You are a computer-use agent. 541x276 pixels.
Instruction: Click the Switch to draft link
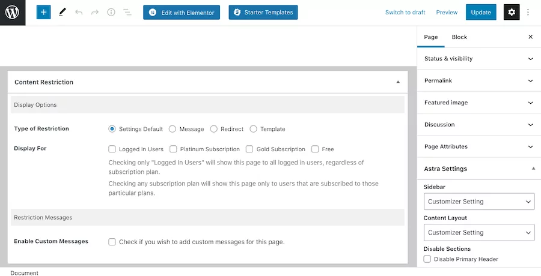point(405,13)
